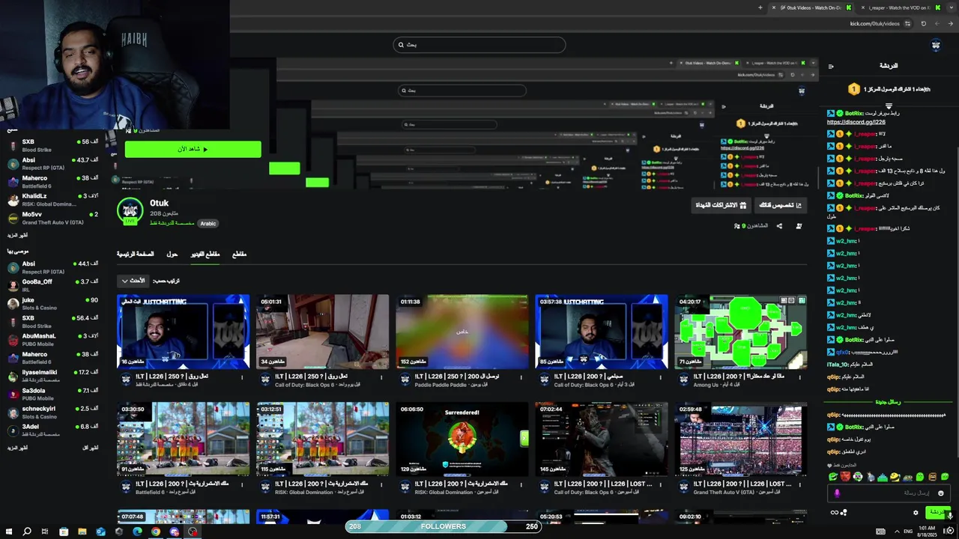Click the search box at top

point(479,45)
